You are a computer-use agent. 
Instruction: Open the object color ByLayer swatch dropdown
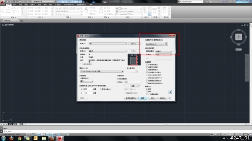pos(130,9)
